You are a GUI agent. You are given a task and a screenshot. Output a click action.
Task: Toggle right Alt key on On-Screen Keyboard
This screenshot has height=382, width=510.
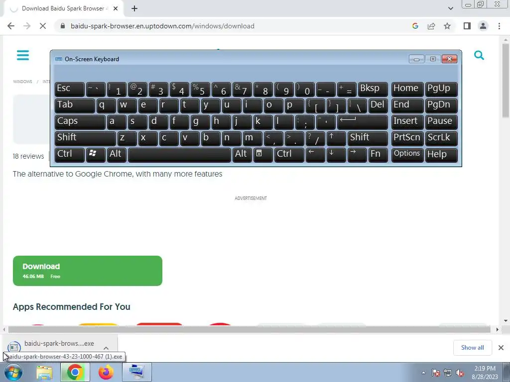tap(243, 155)
